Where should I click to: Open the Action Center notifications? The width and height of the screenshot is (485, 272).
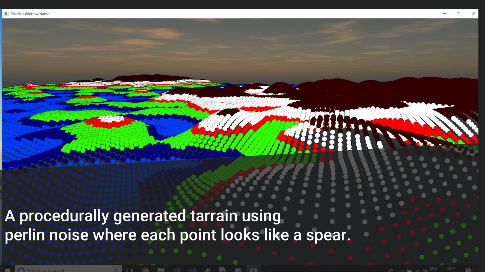[468, 270]
